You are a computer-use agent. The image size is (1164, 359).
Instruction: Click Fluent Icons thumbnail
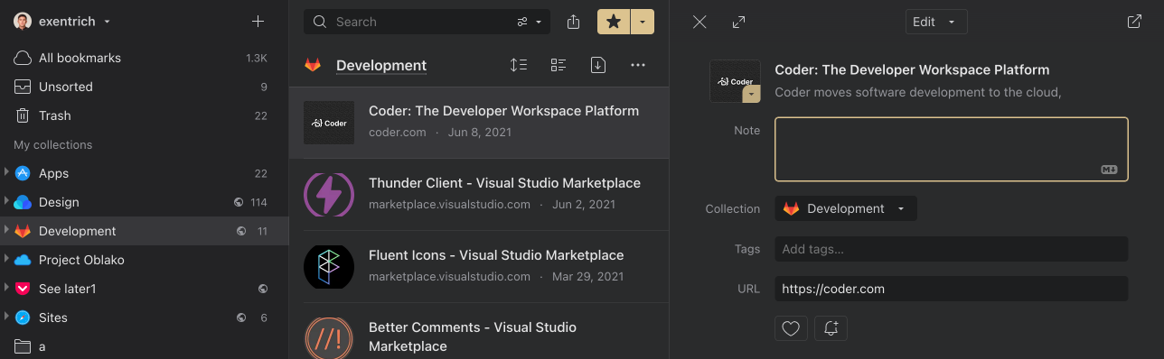pos(329,267)
